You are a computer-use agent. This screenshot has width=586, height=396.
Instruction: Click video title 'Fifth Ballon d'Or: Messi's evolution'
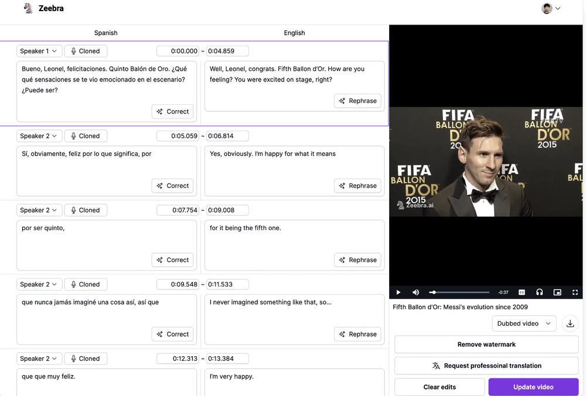(460, 307)
